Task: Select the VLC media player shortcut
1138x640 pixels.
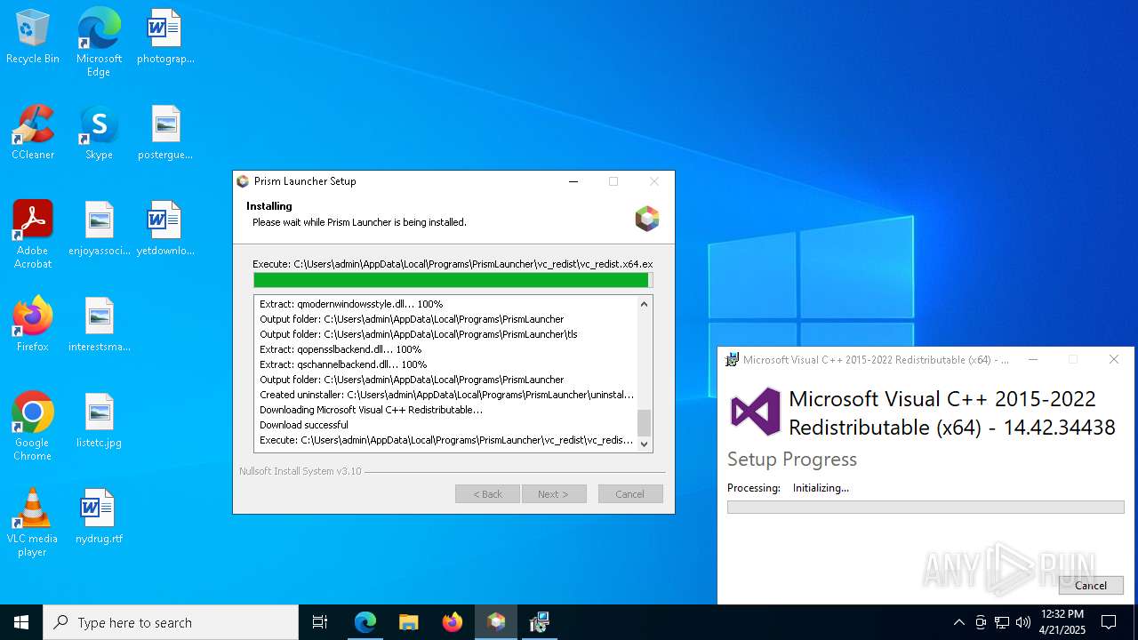Action: click(x=33, y=523)
